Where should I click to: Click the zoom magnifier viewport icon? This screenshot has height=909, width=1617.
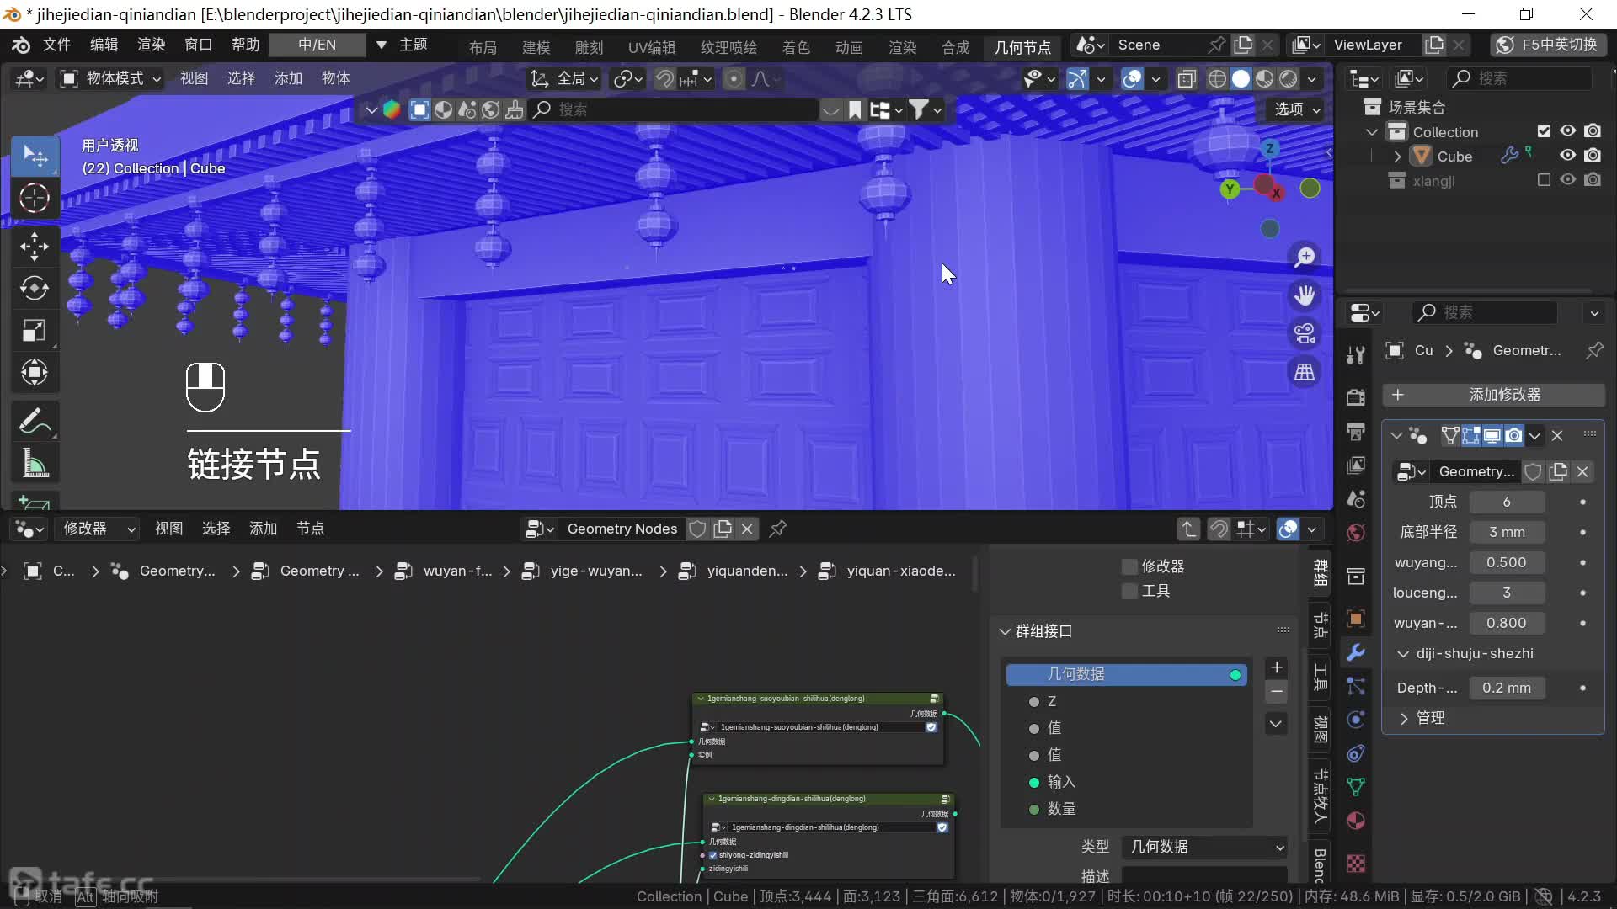[1305, 257]
